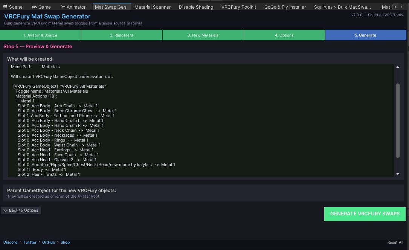The height and width of the screenshot is (250, 409).
Task: Click preview scrollbar up arrow
Action: [x=398, y=67]
